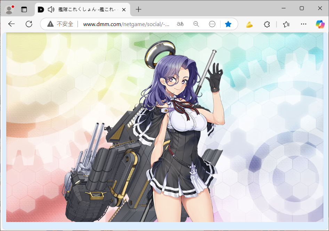Maximize the browser window
This screenshot has width=329, height=231.
(302, 8)
